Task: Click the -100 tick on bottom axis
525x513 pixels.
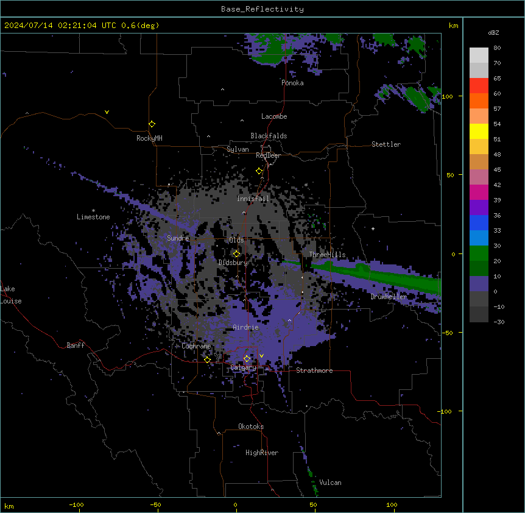Action: [76, 504]
